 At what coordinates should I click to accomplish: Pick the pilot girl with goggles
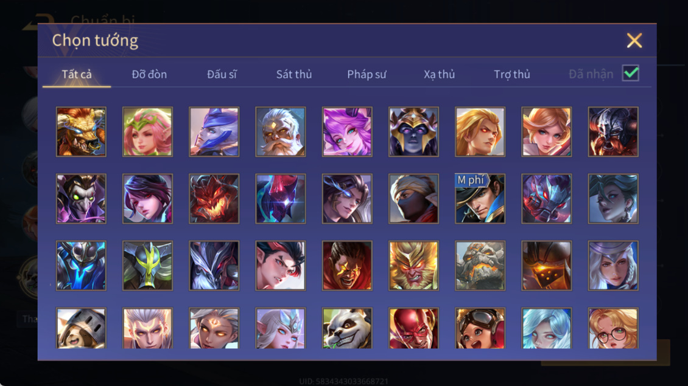[x=480, y=328]
